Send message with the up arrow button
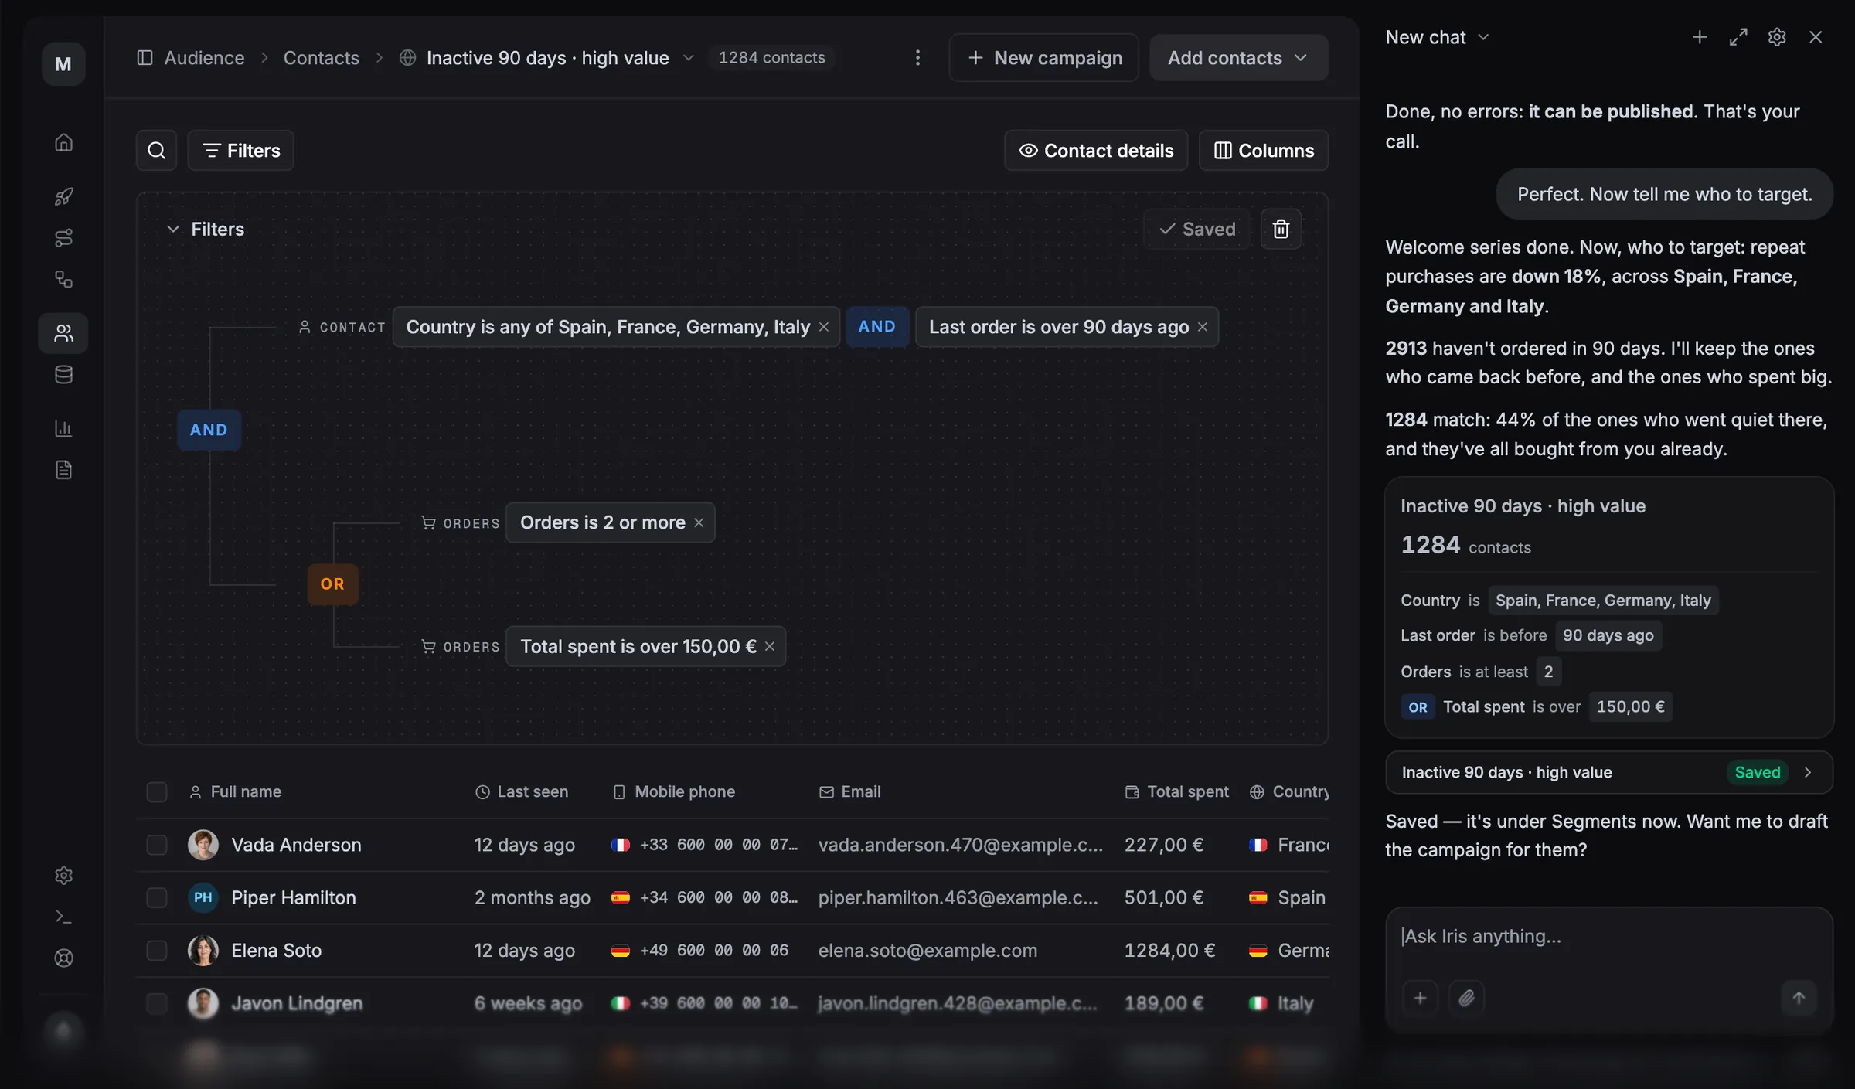The image size is (1855, 1089). [1799, 998]
